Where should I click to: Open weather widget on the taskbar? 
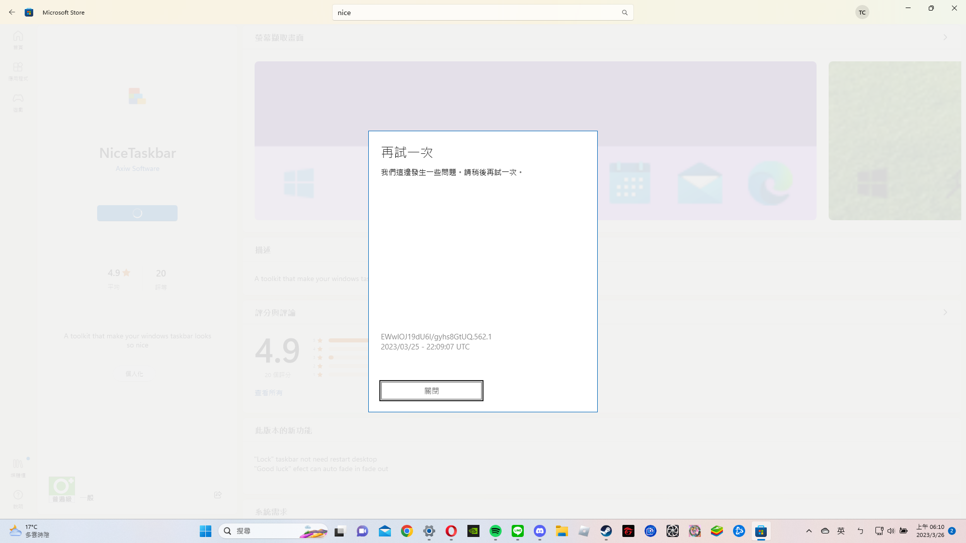tap(28, 530)
